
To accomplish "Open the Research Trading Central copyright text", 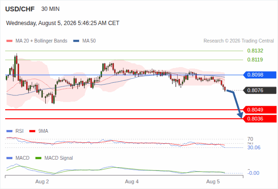I will 238,41.
